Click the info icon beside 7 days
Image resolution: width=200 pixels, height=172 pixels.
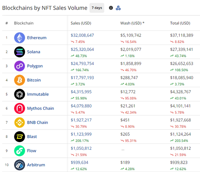(111, 8)
